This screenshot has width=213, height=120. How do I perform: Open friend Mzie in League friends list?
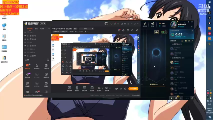[x=181, y=62]
